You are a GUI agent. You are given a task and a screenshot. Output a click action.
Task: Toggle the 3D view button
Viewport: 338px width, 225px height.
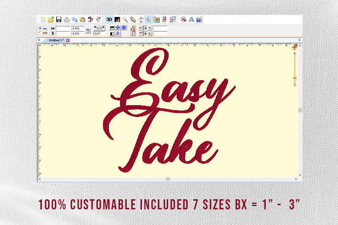coord(109,19)
